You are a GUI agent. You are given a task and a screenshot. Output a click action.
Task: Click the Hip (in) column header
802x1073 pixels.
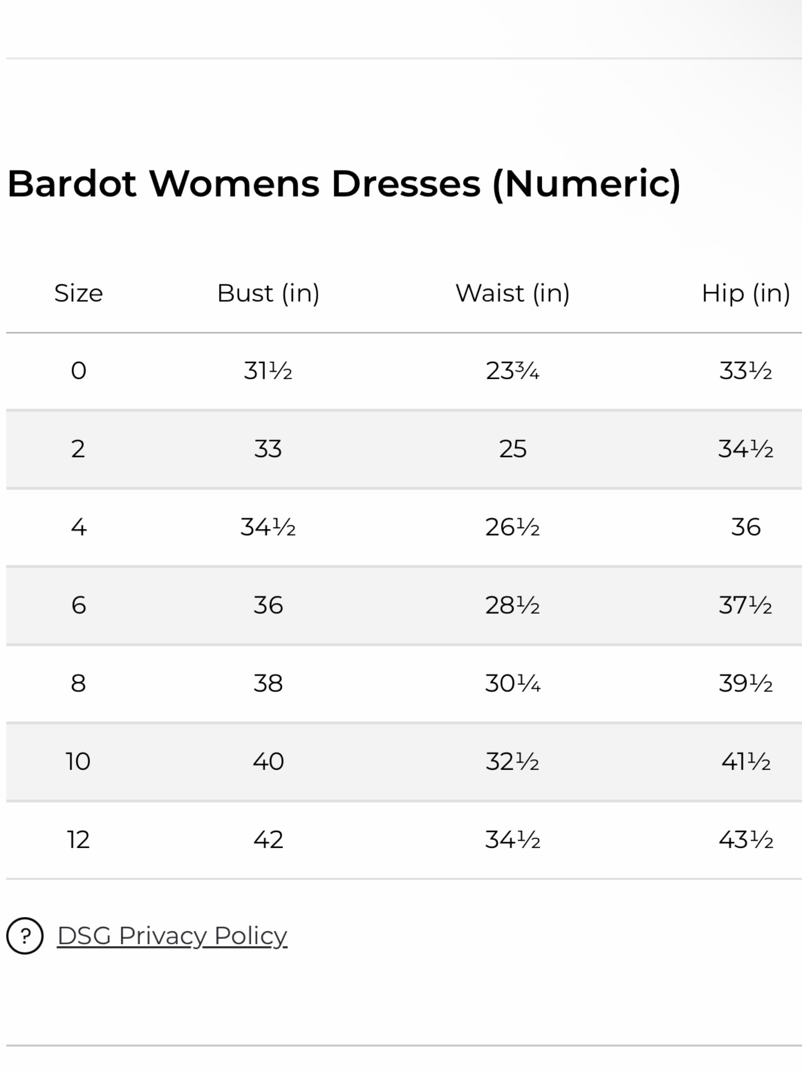pyautogui.click(x=746, y=293)
